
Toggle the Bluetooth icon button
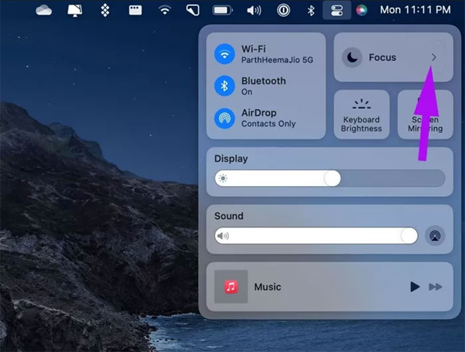point(225,86)
